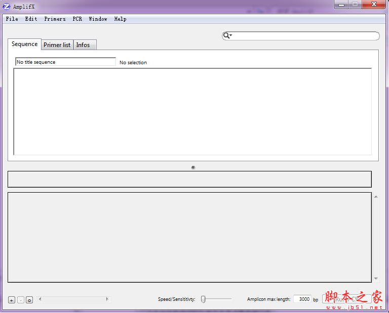The width and height of the screenshot is (389, 313).
Task: Open the Edit menu
Action: 31,19
